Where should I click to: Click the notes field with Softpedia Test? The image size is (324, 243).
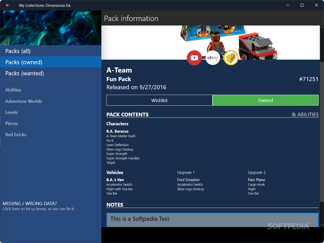coord(213,220)
